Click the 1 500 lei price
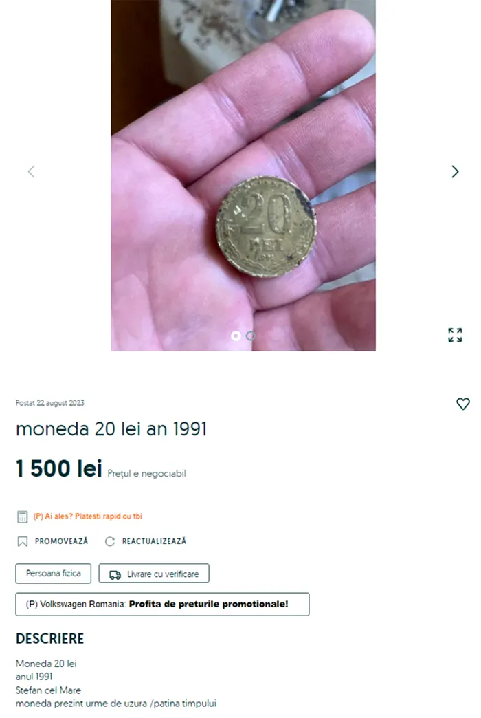This screenshot has height=718, width=481. tap(58, 468)
